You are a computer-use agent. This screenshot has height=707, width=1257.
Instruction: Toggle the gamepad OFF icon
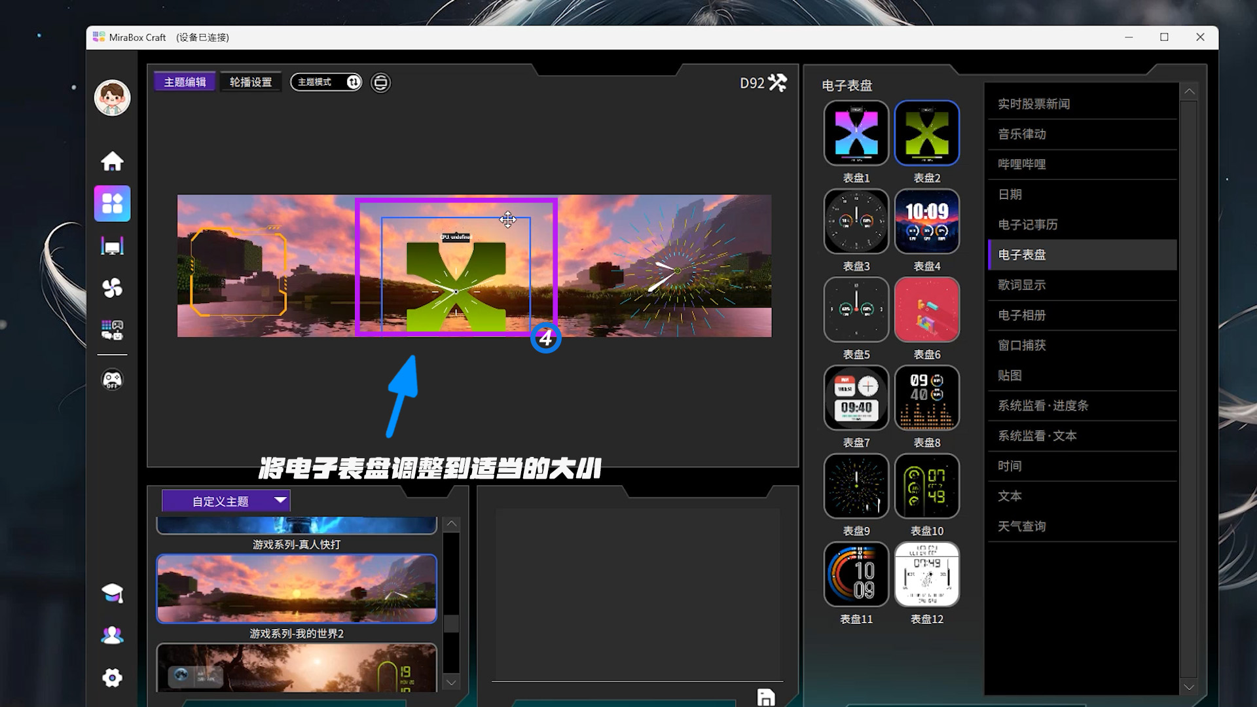click(112, 380)
